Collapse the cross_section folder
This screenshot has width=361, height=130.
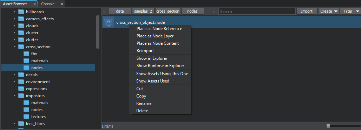14,47
